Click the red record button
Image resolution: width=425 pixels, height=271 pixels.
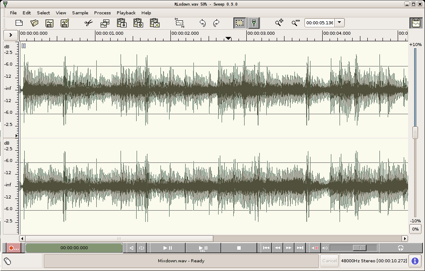pyautogui.click(x=13, y=248)
